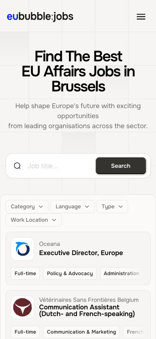The image size is (156, 339).
Task: Open the Work Location filter
Action: pos(33,220)
